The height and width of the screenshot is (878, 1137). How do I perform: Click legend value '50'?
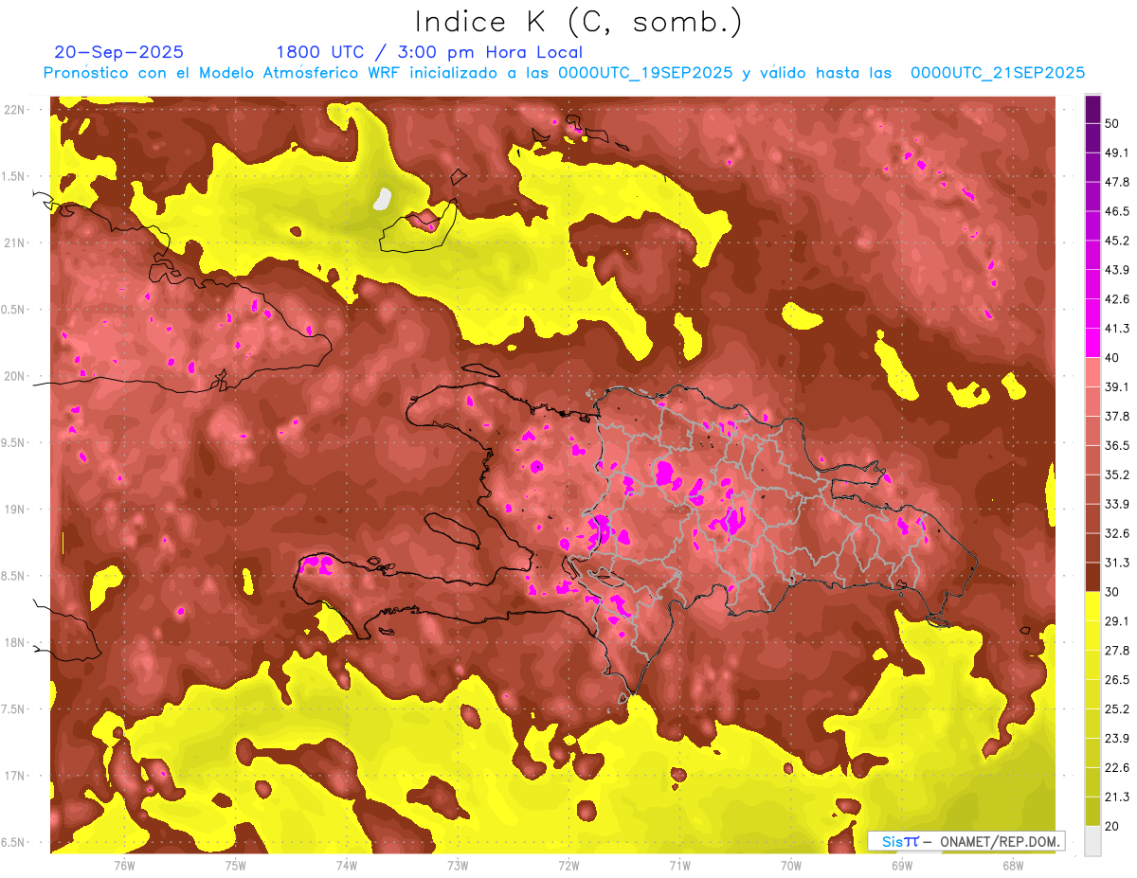1112,122
